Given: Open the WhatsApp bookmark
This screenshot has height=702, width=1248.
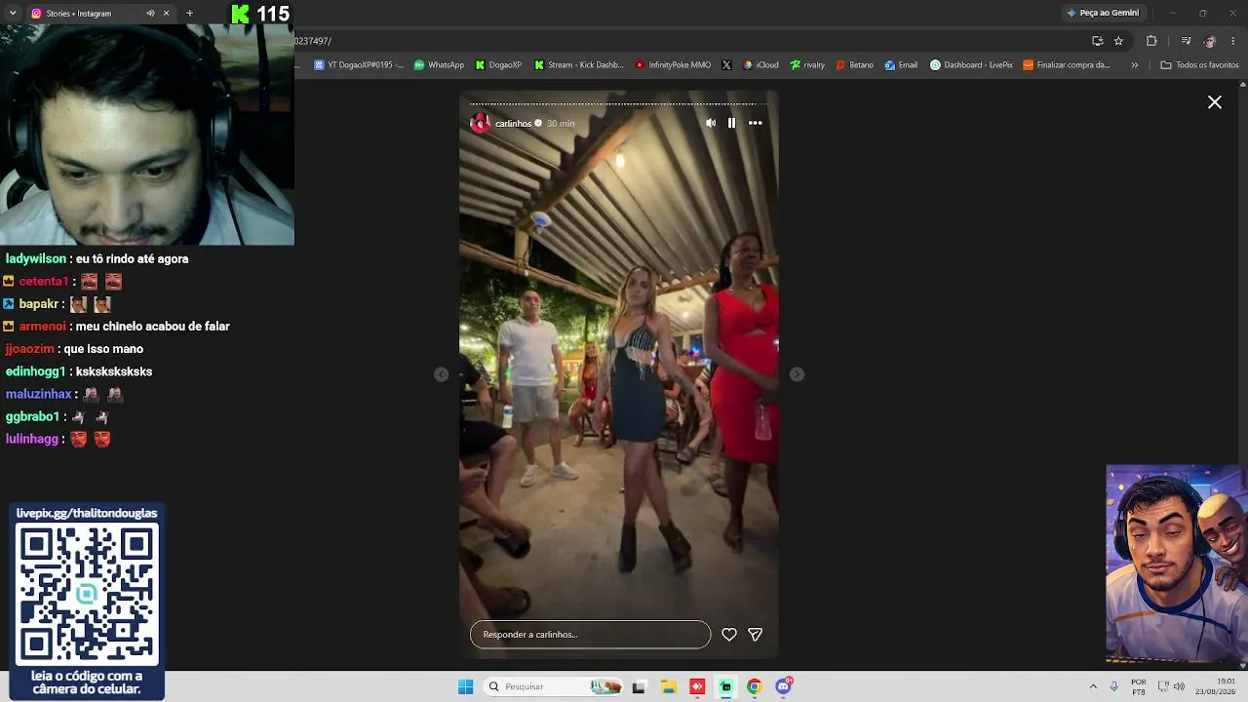Looking at the screenshot, I should click(x=439, y=65).
